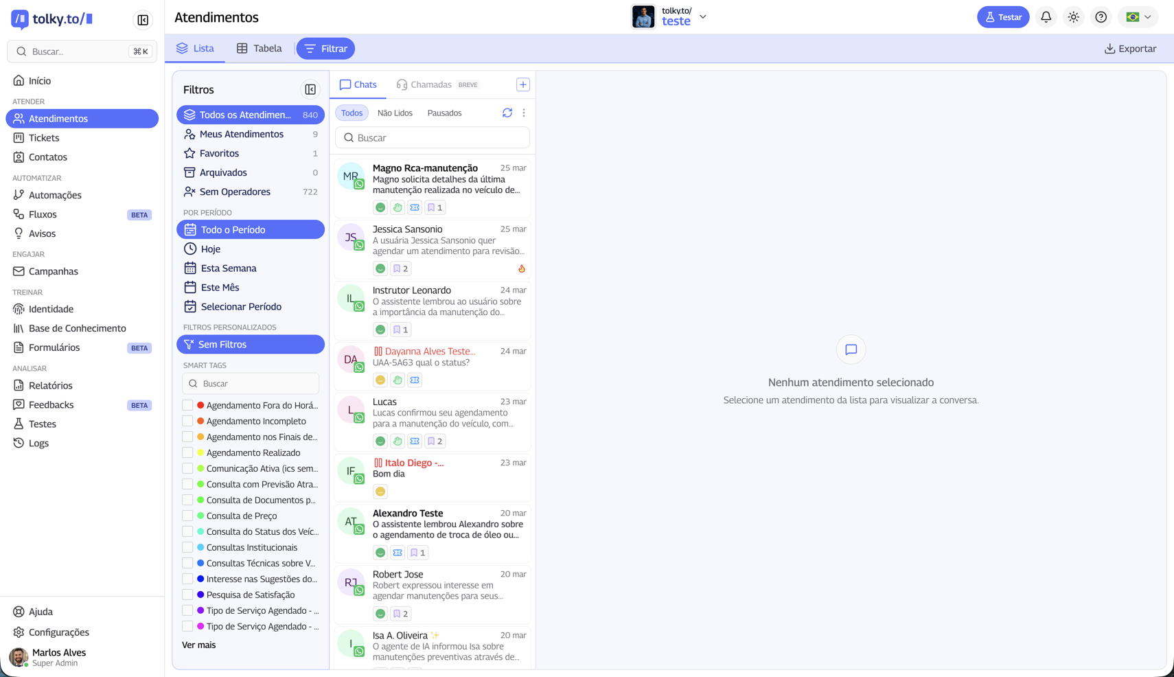Check the Consulta de Preço smart tag

click(x=188, y=515)
